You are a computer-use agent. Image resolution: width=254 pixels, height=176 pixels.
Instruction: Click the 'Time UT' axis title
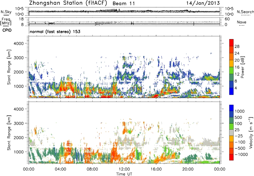[124, 174]
